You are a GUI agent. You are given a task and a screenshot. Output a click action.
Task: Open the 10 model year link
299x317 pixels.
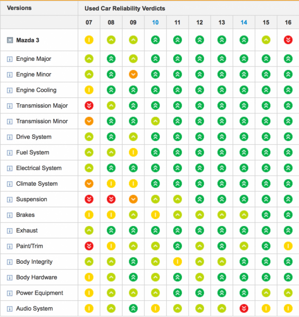[x=155, y=22]
